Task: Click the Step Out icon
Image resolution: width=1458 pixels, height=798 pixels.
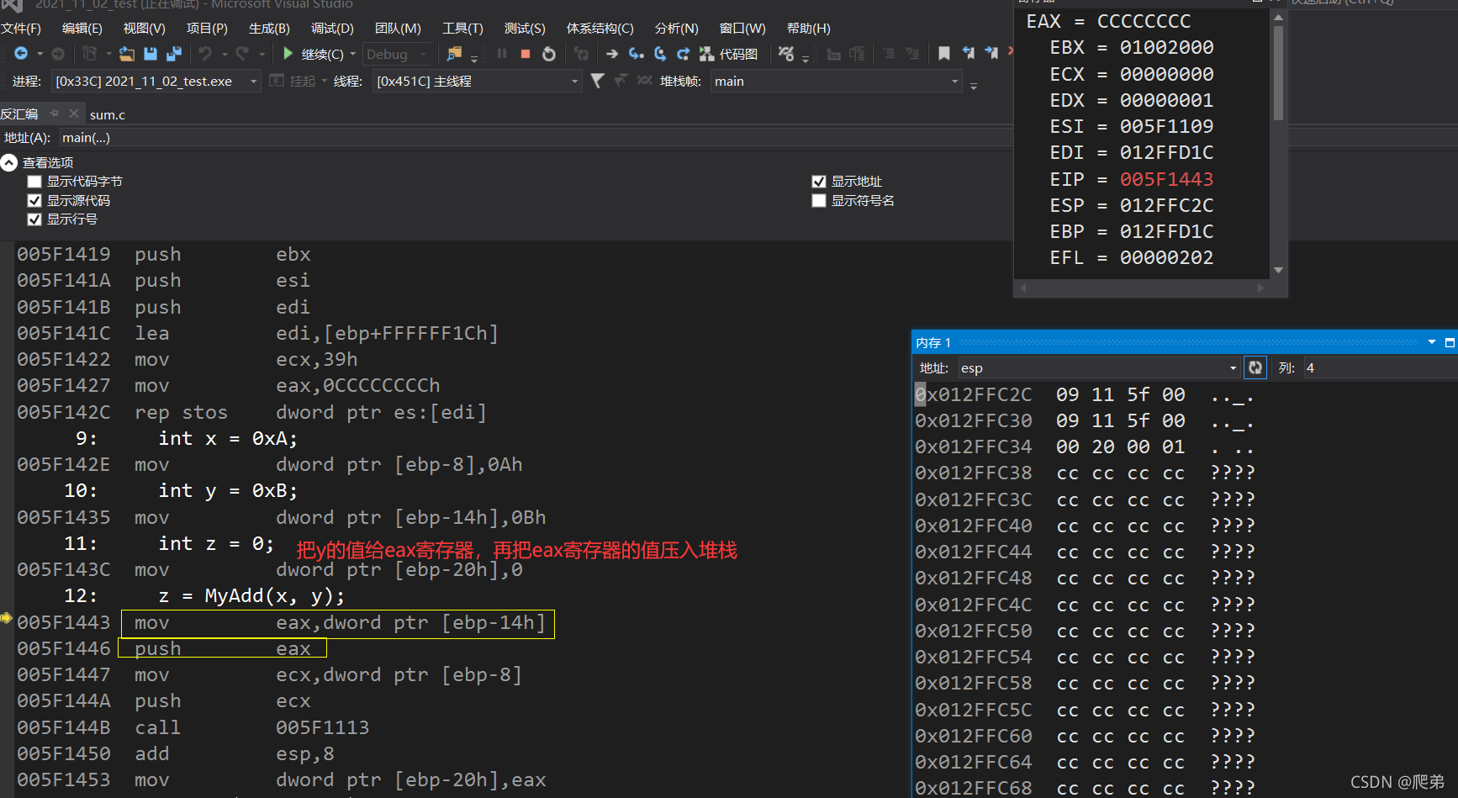Action: click(x=683, y=54)
